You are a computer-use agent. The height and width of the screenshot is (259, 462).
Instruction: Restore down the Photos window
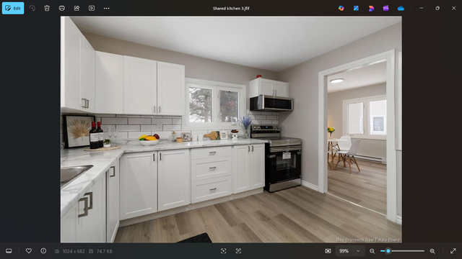pyautogui.click(x=437, y=8)
